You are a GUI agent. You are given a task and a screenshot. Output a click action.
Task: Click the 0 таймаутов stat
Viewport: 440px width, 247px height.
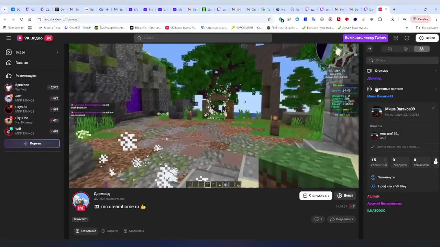pos(421,162)
